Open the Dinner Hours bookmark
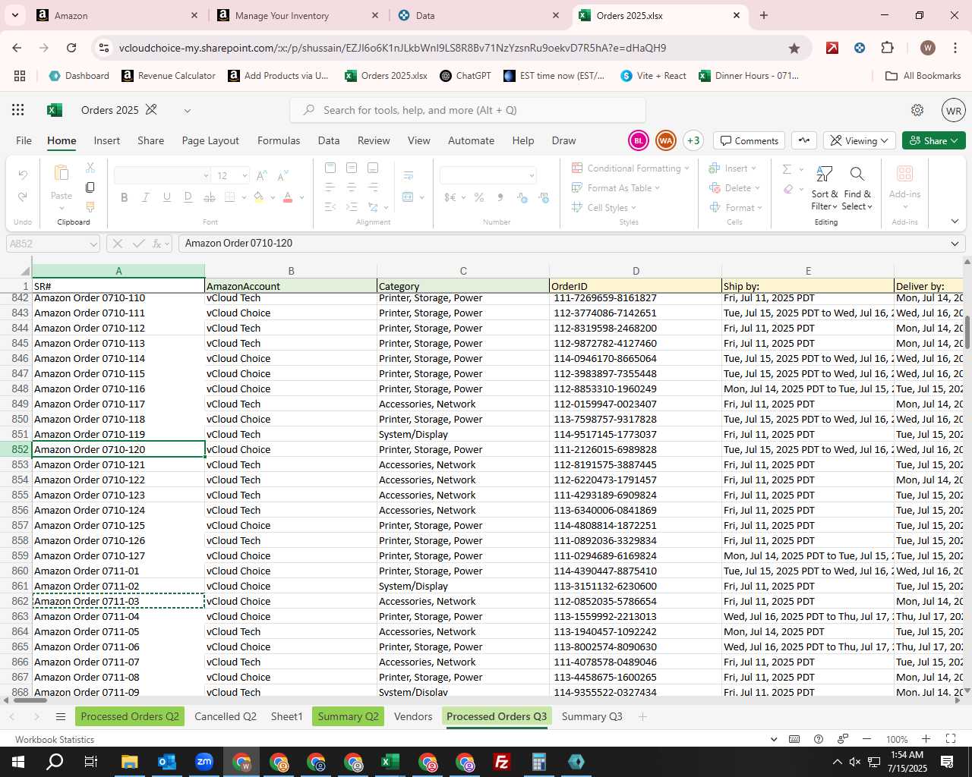The height and width of the screenshot is (777, 972). 748,76
